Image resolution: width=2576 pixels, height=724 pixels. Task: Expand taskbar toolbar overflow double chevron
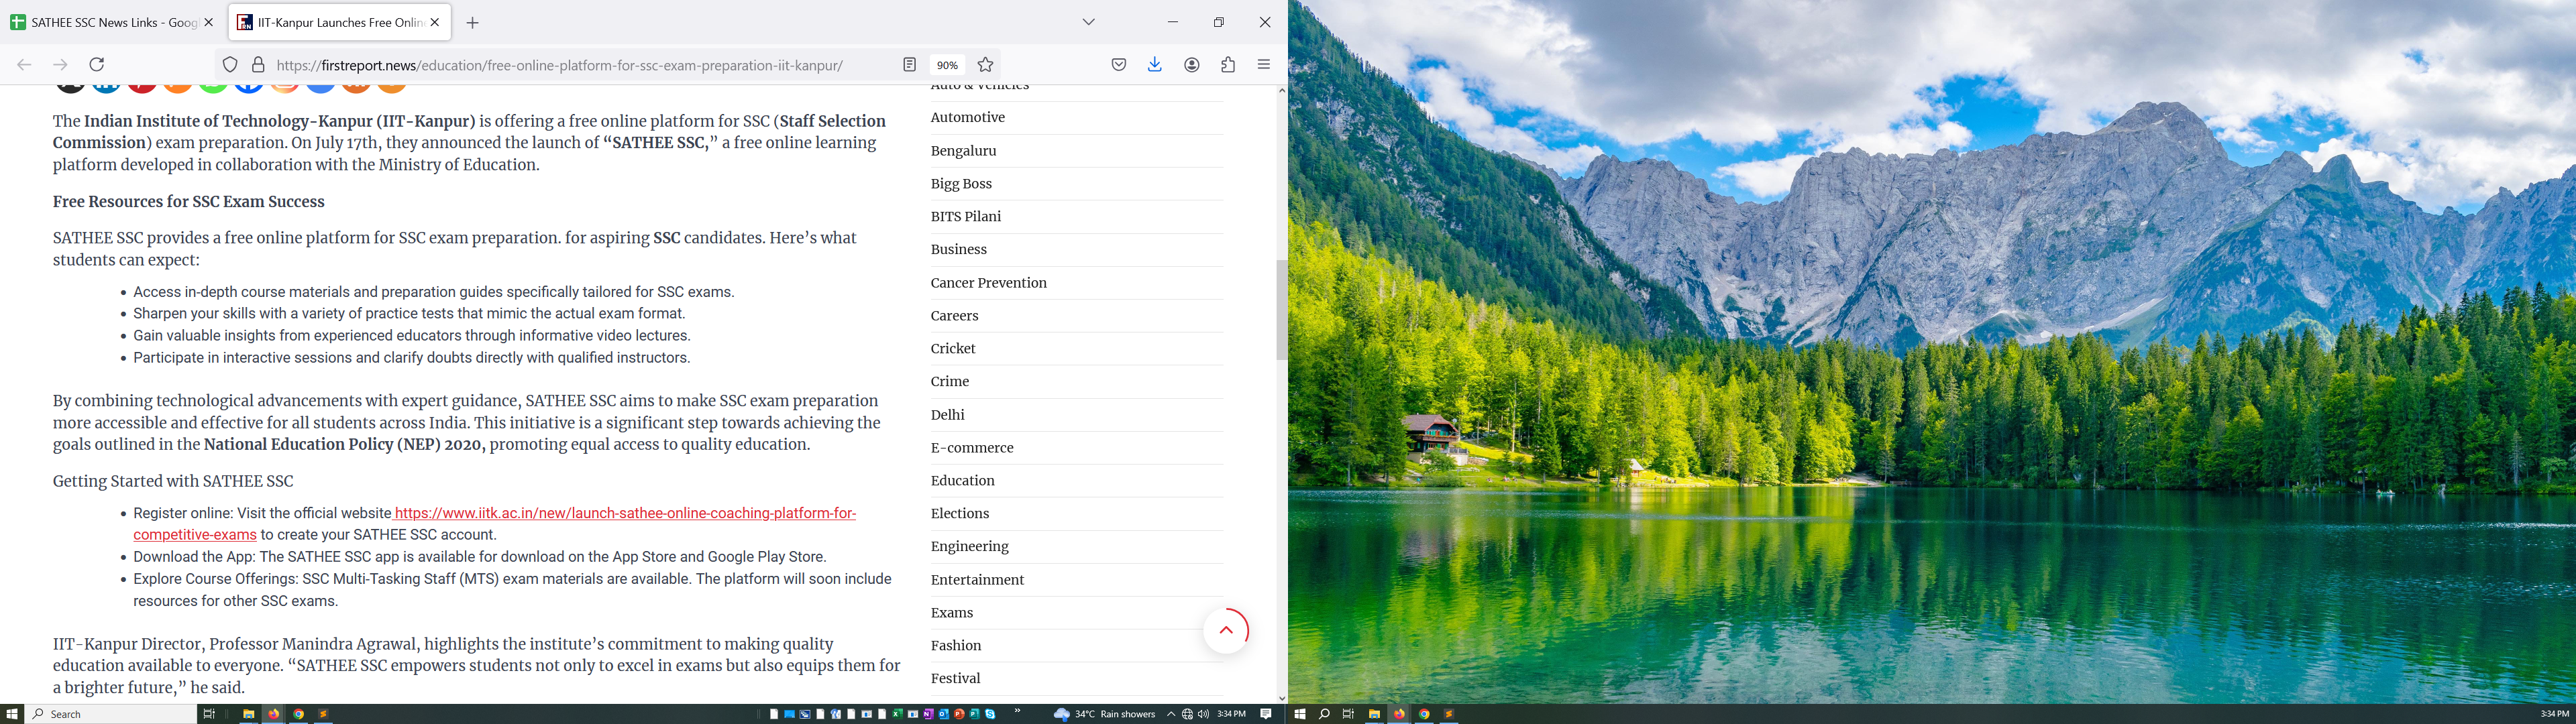click(1018, 712)
